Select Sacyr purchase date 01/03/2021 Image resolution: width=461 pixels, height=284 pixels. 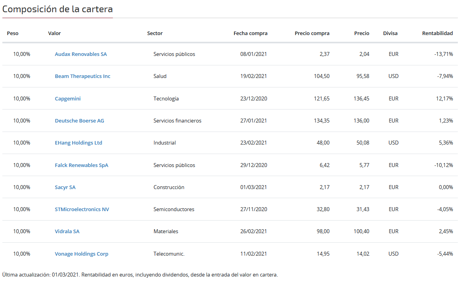(x=253, y=187)
